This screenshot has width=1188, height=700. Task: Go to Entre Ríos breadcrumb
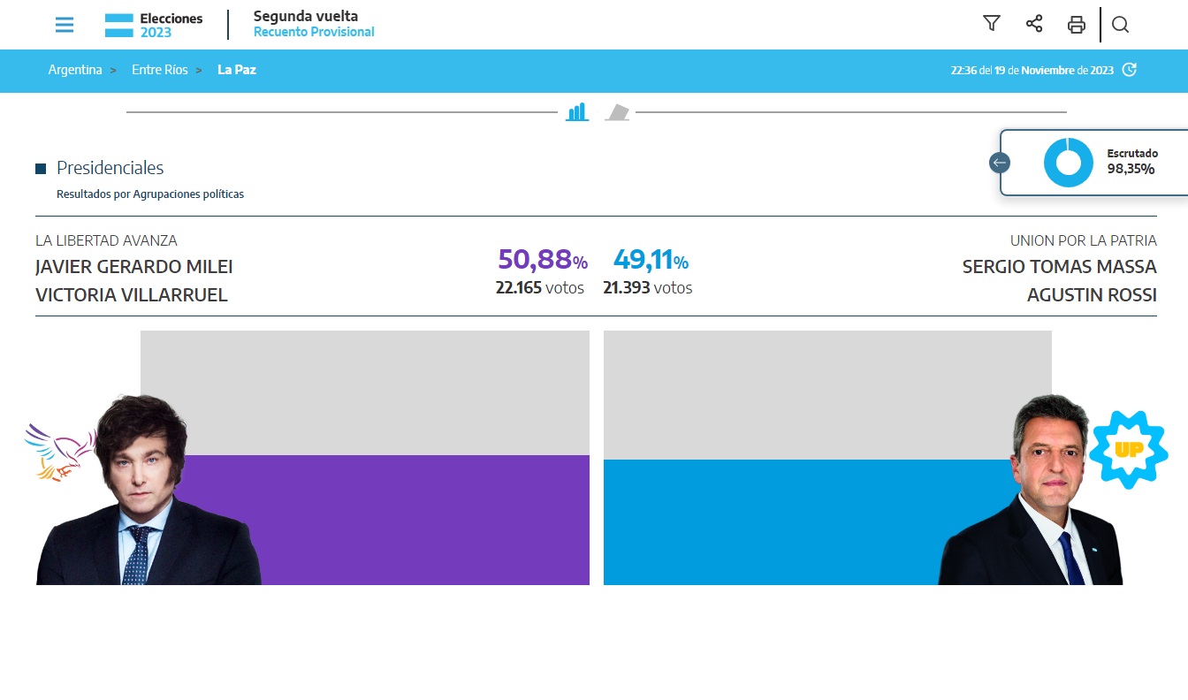tap(160, 70)
